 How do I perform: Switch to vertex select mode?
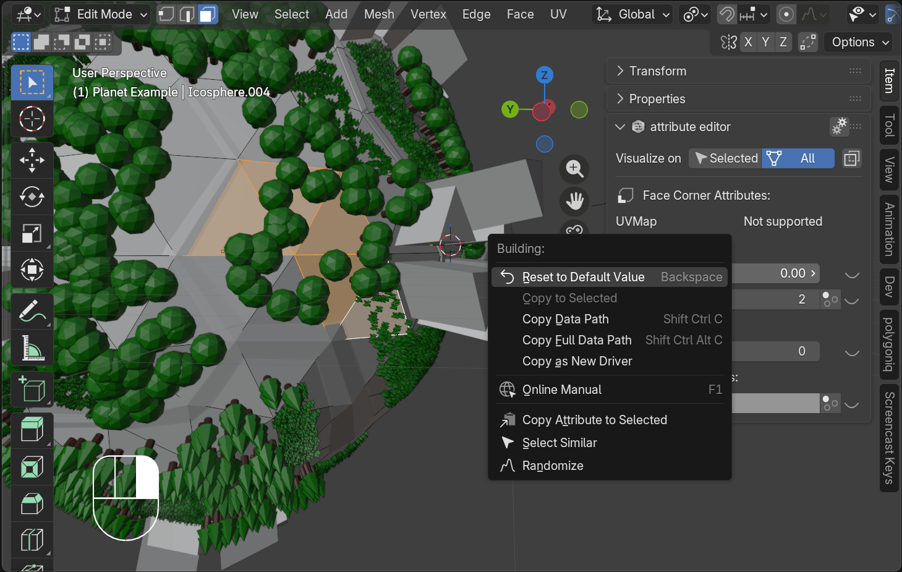tap(166, 14)
